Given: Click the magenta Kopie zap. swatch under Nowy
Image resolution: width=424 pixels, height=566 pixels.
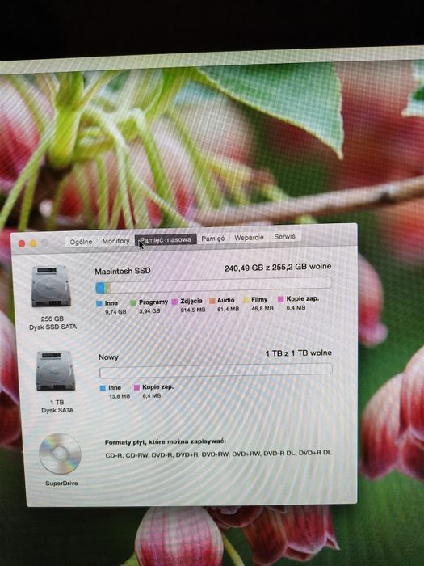Looking at the screenshot, I should (136, 387).
